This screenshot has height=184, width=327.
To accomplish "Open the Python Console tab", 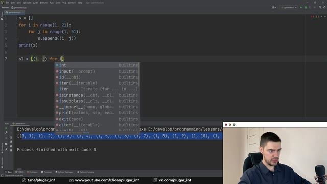I will coord(85,172).
